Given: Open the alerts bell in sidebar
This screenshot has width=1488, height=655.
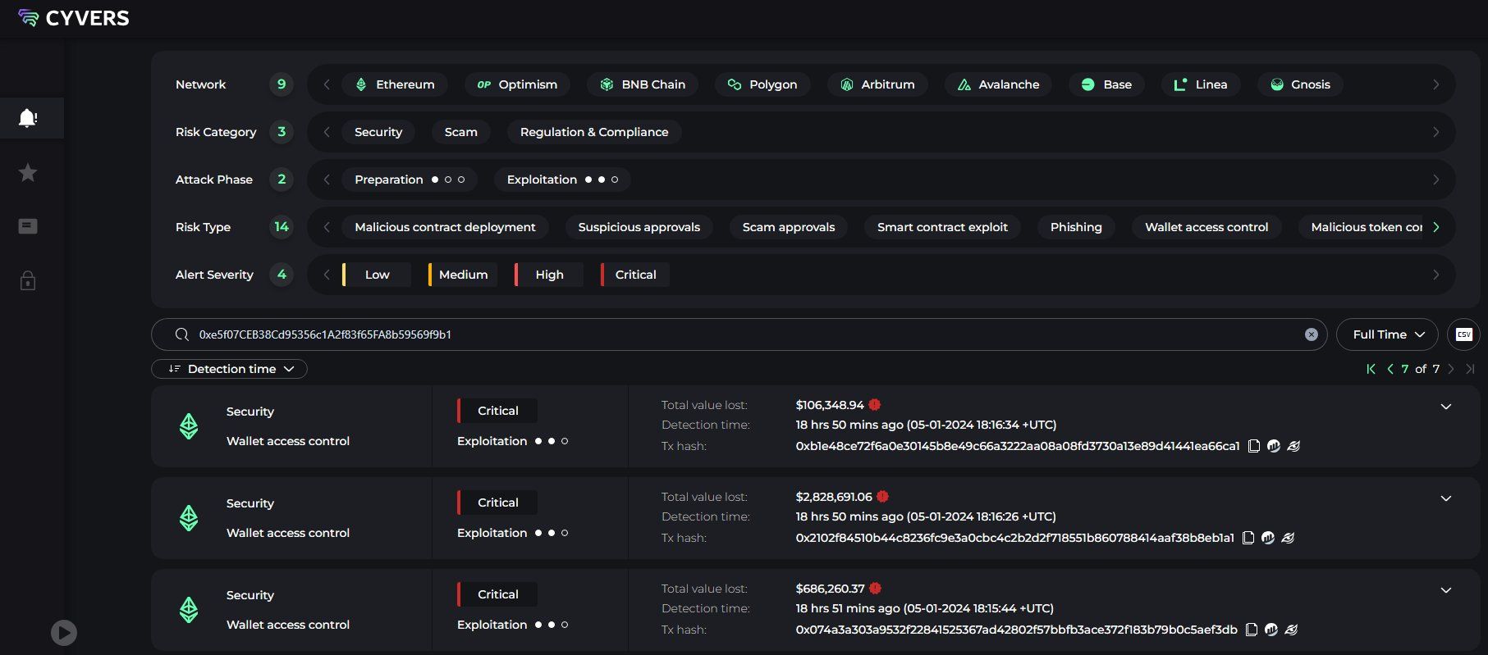Looking at the screenshot, I should [28, 118].
